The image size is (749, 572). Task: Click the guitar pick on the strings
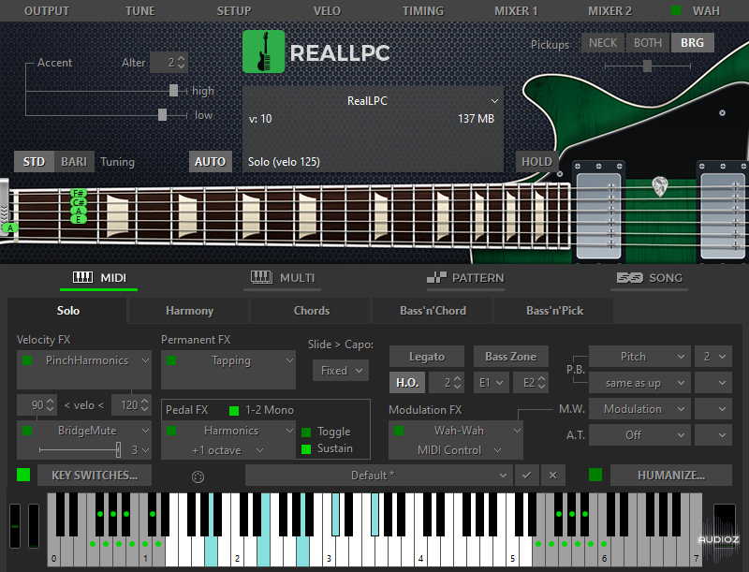[x=660, y=186]
